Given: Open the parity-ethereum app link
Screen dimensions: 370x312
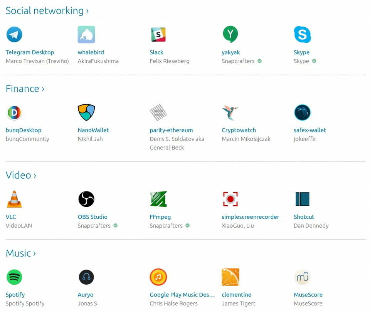Looking at the screenshot, I should point(171,130).
